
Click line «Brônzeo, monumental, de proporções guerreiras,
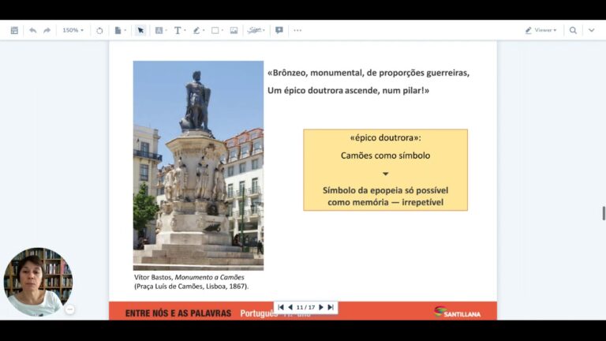[x=368, y=73]
